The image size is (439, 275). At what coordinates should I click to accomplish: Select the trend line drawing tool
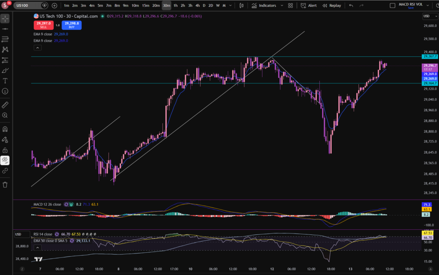click(5, 29)
